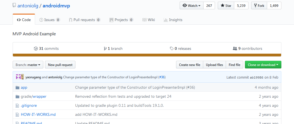Click the .gitignore file icon
Image resolution: width=294 pixels, height=124 pixels.
point(18,106)
